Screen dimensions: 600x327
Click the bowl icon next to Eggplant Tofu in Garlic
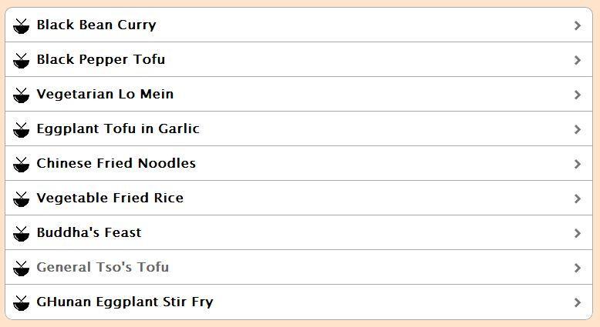[x=22, y=129]
